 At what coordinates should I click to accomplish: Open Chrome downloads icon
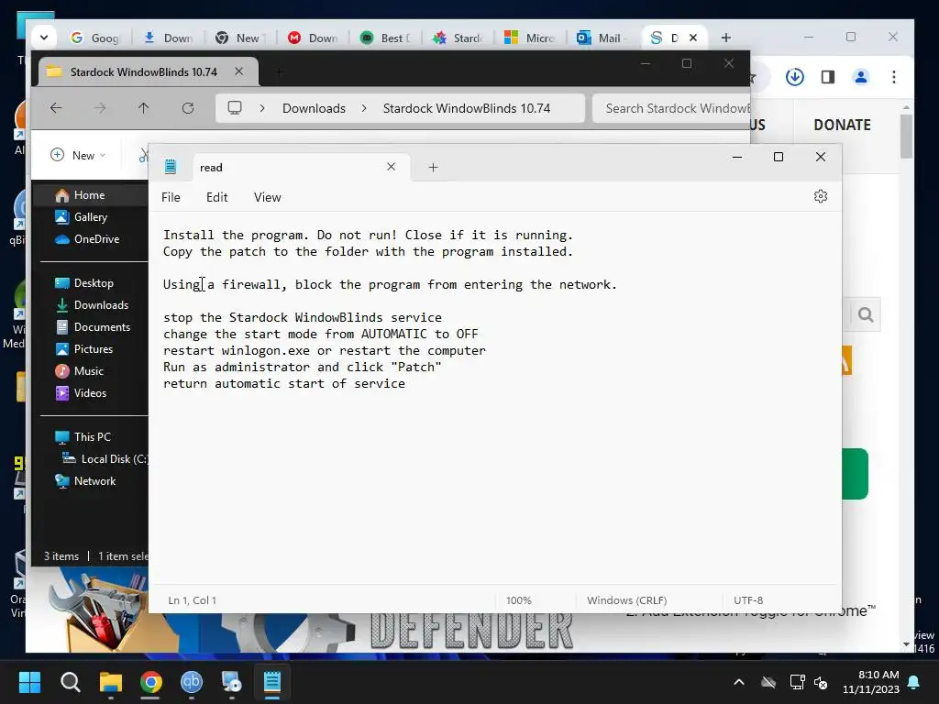[x=795, y=77]
